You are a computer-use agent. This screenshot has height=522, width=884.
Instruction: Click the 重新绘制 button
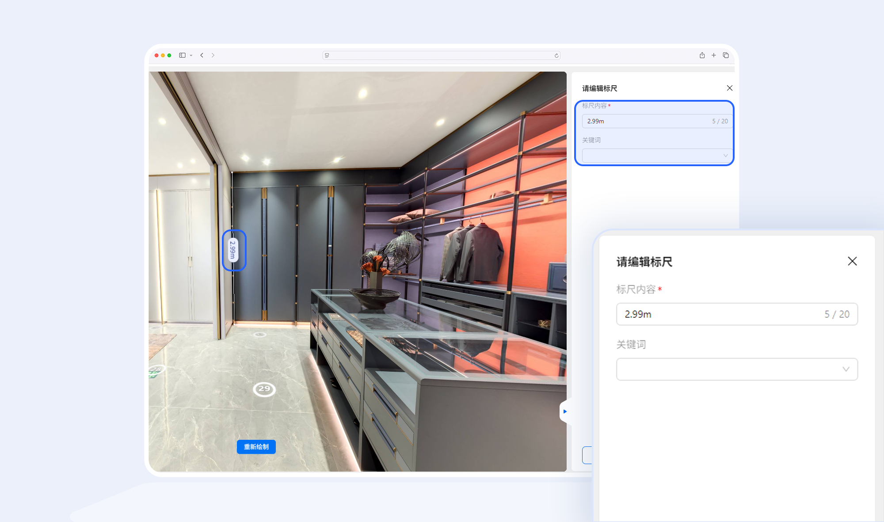[256, 447]
